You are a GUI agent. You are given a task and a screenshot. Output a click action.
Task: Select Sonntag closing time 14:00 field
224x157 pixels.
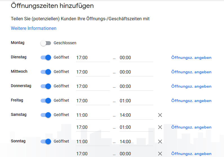[136, 142]
